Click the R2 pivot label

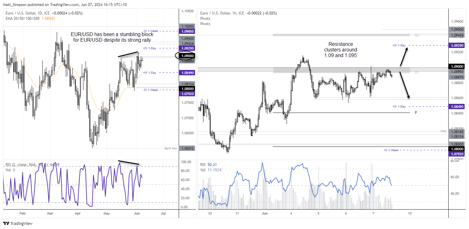pos(417,35)
